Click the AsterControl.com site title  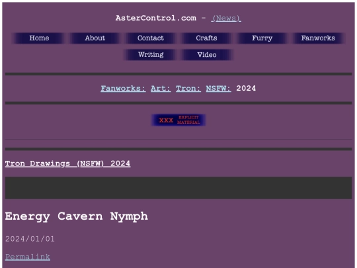point(156,19)
